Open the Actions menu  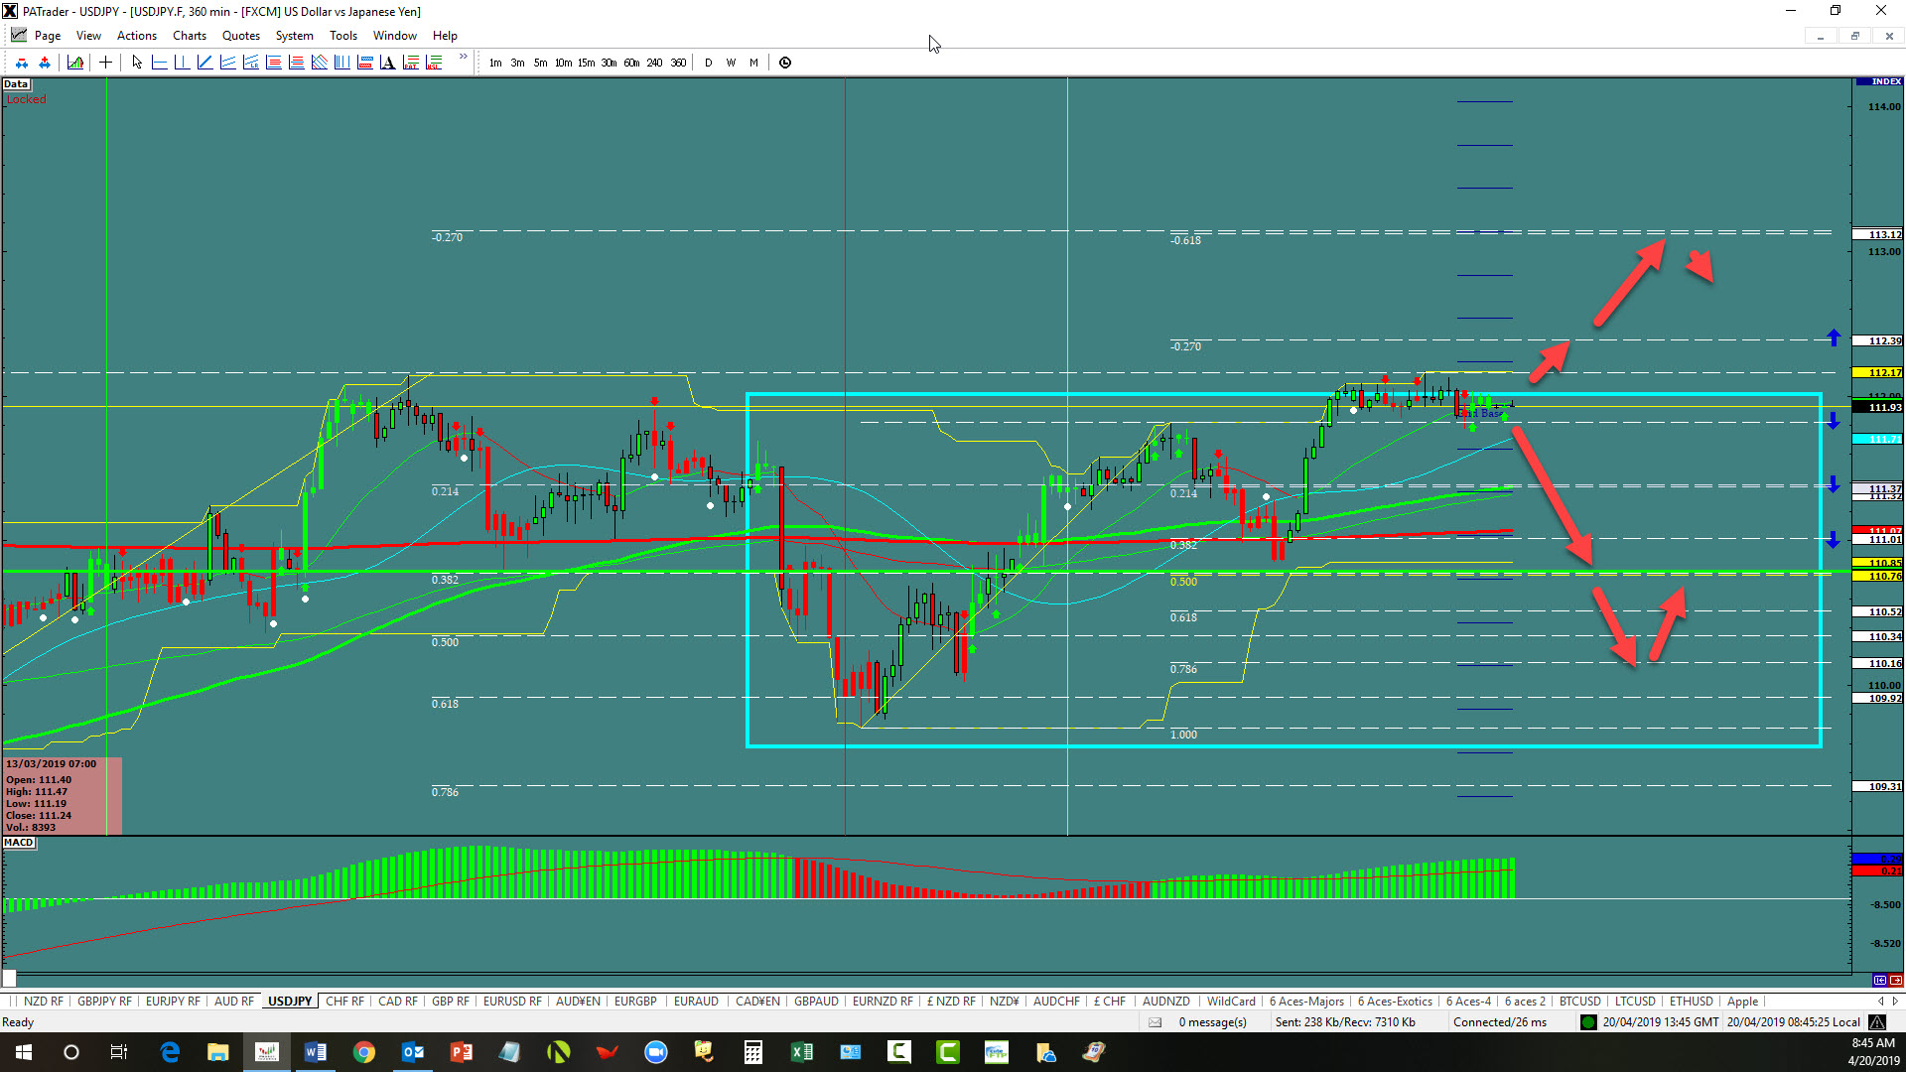pos(136,36)
